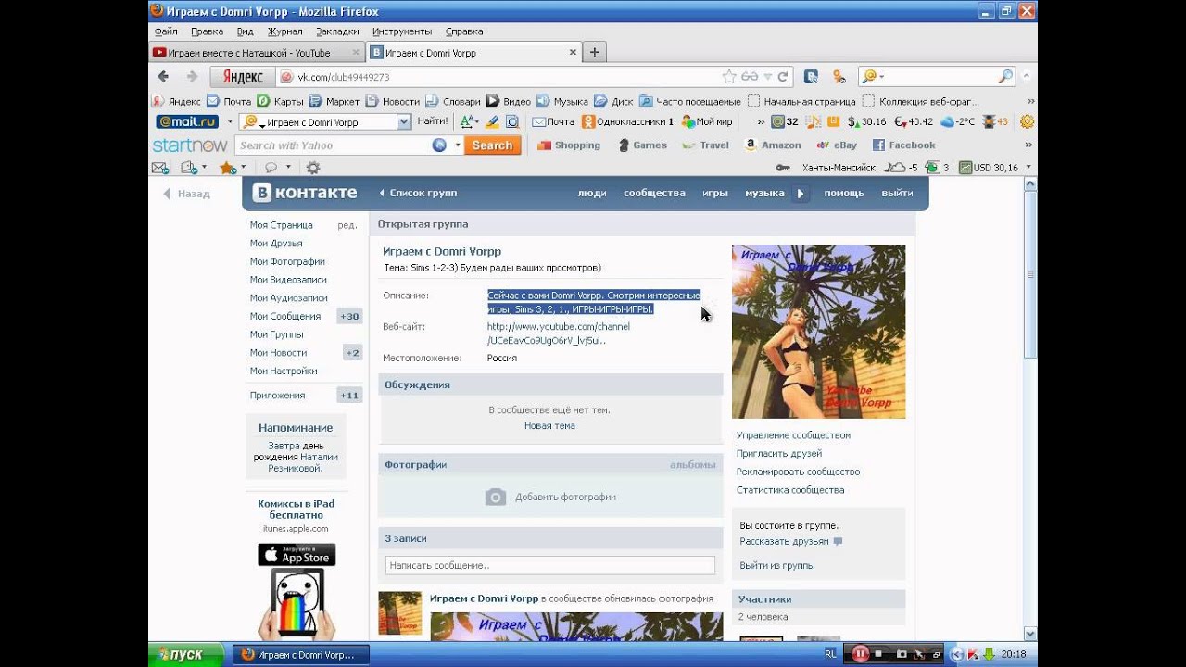1186x667 pixels.
Task: Open the star favorites dropdown in the lower toolbar
Action: point(243,168)
